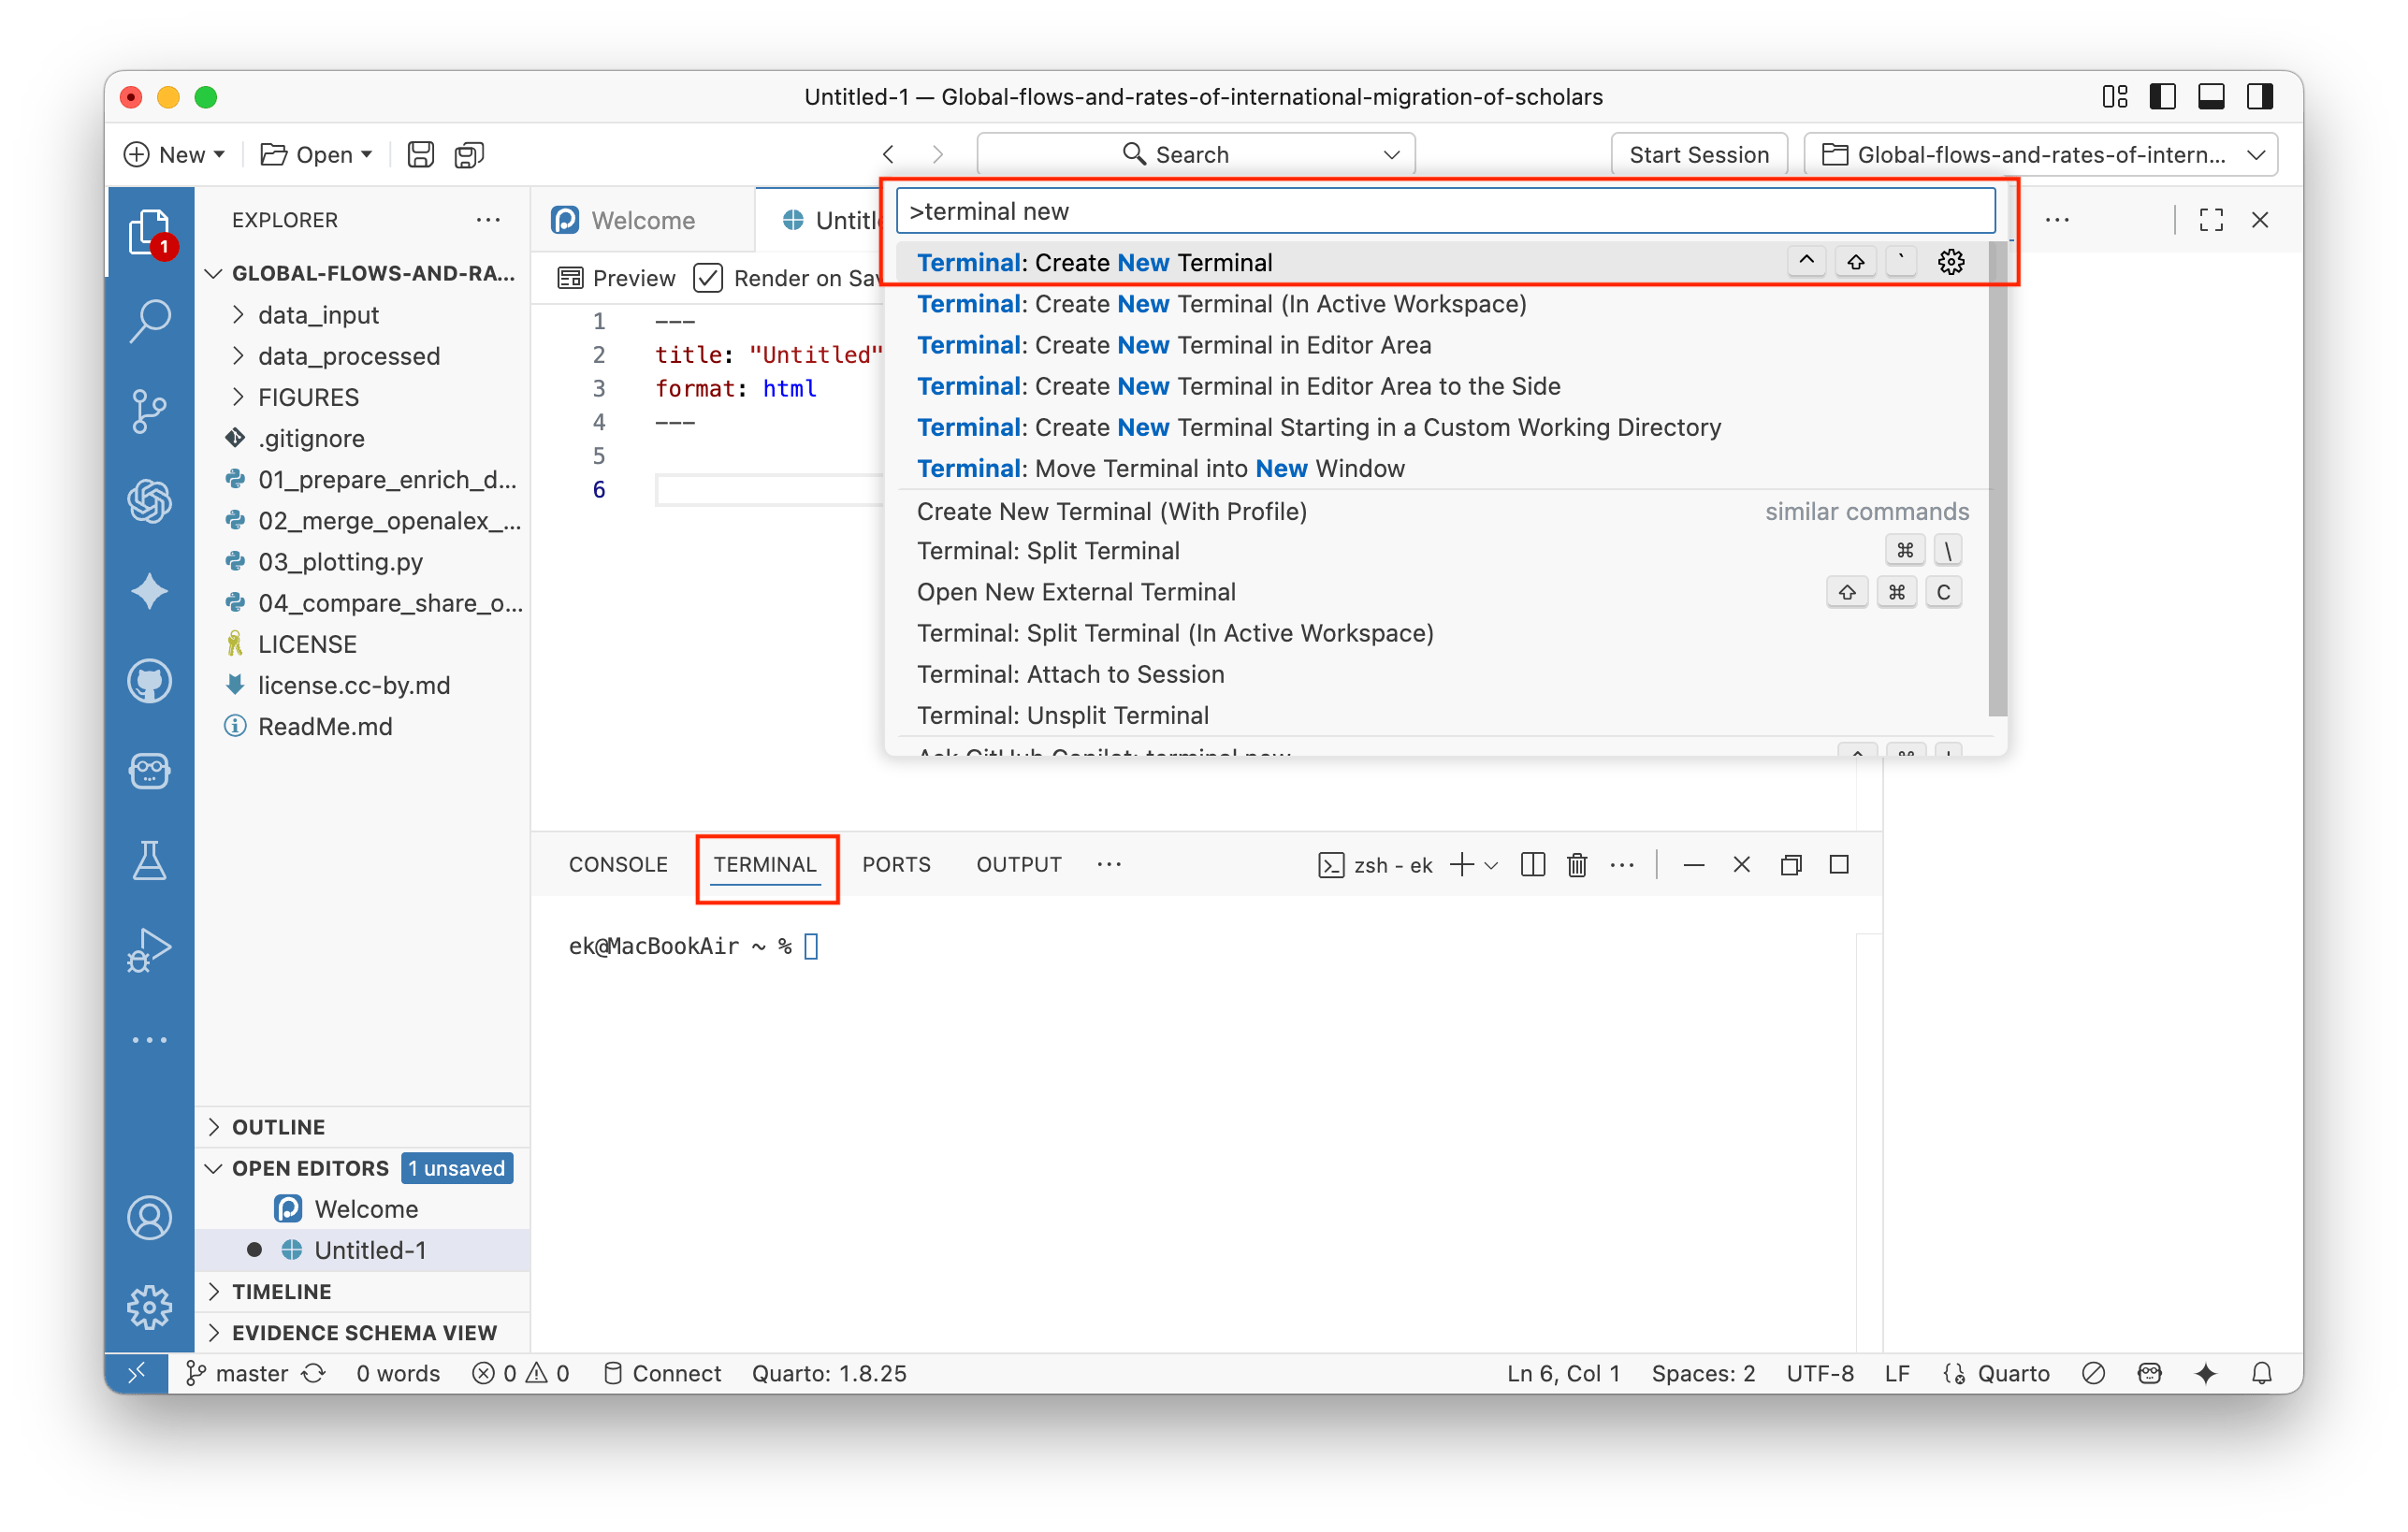This screenshot has height=1532, width=2408.
Task: Open the Source Control view
Action: click(149, 410)
